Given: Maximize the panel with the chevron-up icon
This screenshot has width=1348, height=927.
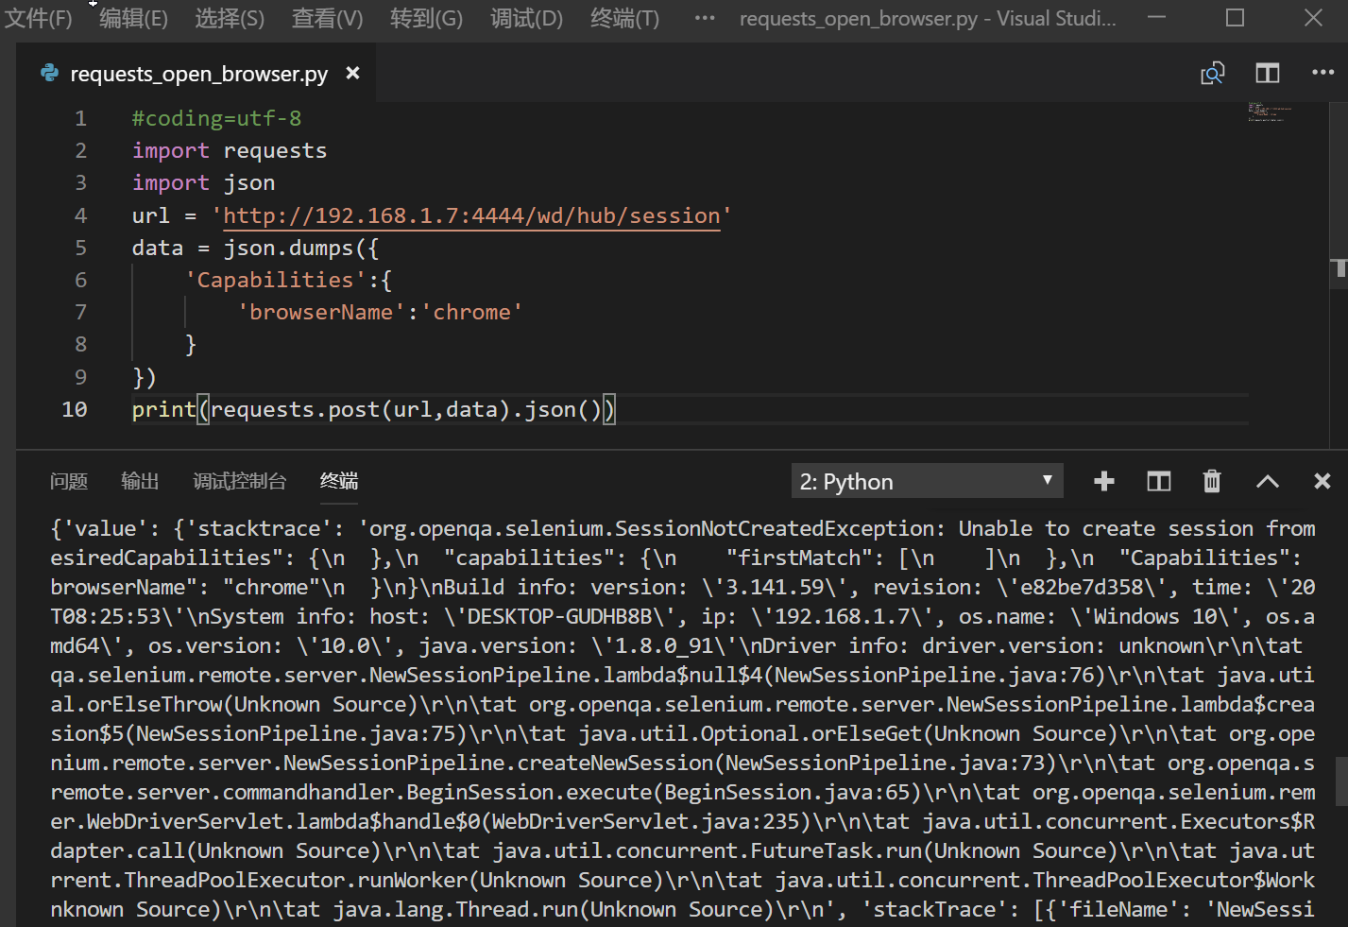Looking at the screenshot, I should coord(1268,482).
